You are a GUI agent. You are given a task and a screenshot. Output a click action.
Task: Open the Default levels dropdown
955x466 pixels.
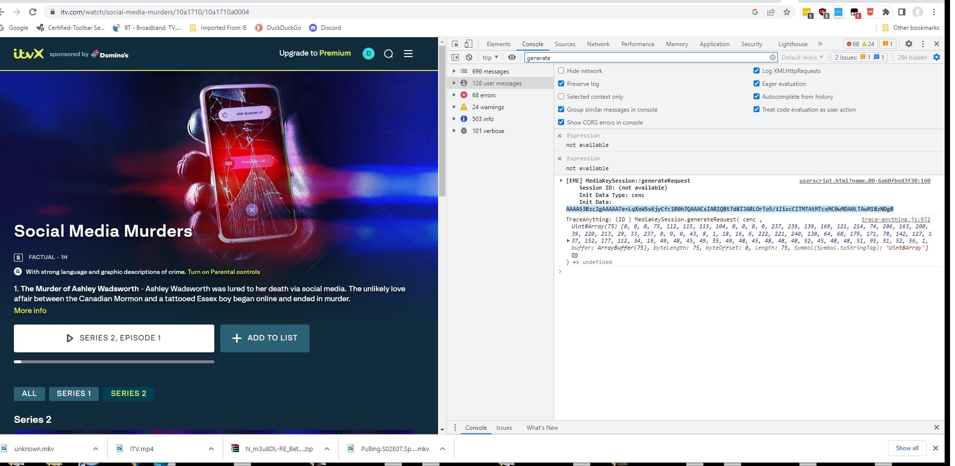(x=802, y=58)
